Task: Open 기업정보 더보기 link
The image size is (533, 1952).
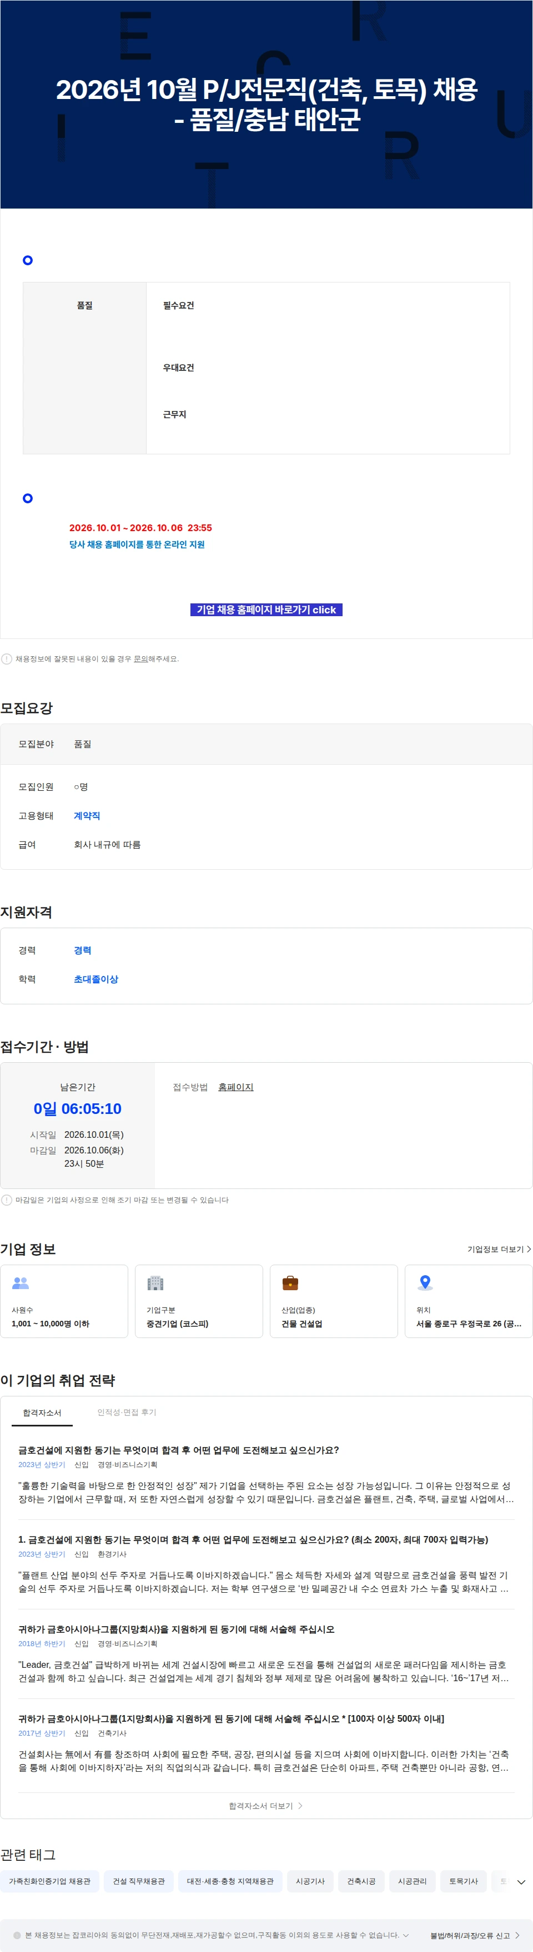Action: 499,1249
